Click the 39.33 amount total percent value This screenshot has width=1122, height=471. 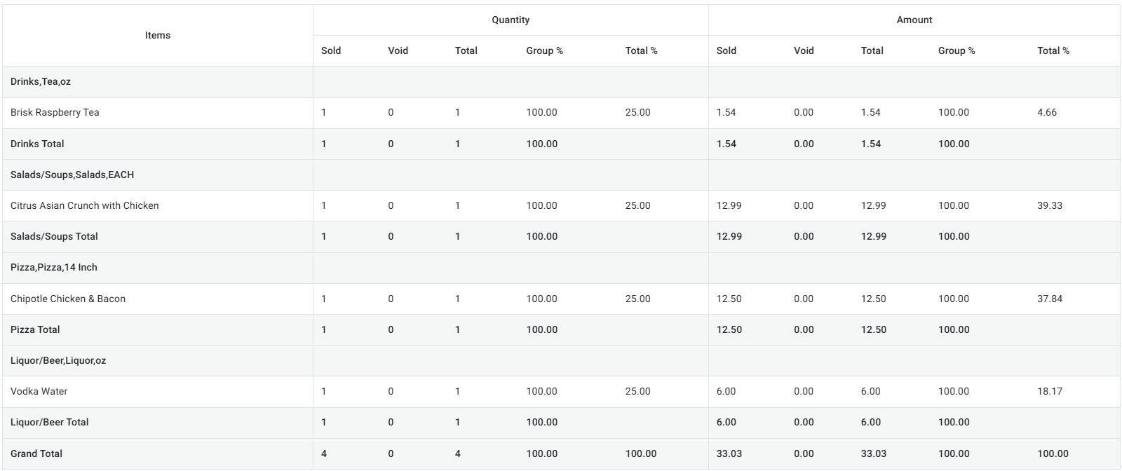(x=1050, y=205)
